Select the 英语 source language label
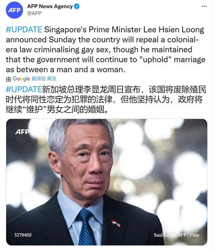216x250 pixels. 51,79
